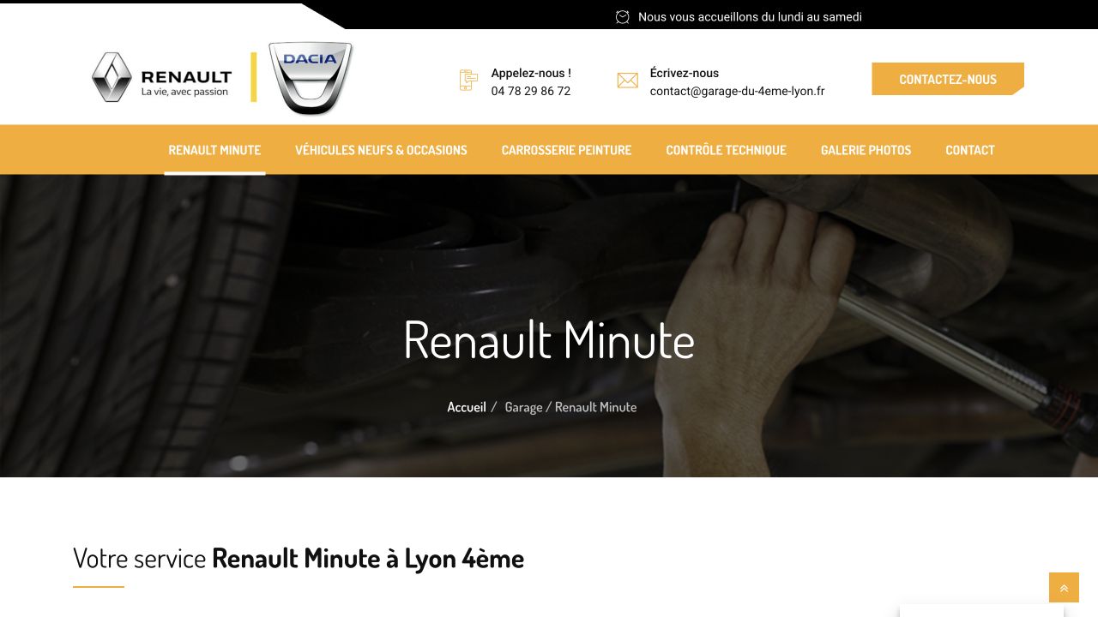Click the Contactez-nous button
The width and height of the screenshot is (1098, 617).
click(948, 79)
